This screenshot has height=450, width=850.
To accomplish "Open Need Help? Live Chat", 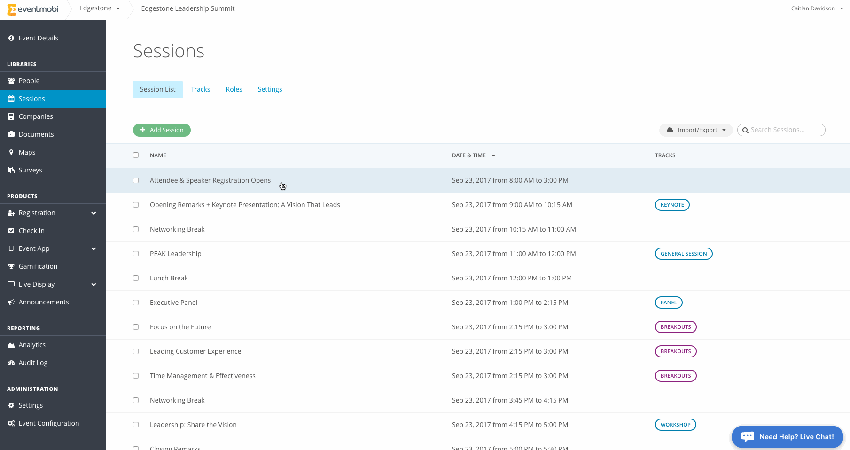I will (787, 437).
